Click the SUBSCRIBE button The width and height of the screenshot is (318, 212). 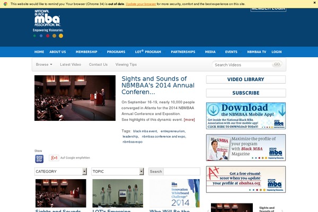(246, 93)
